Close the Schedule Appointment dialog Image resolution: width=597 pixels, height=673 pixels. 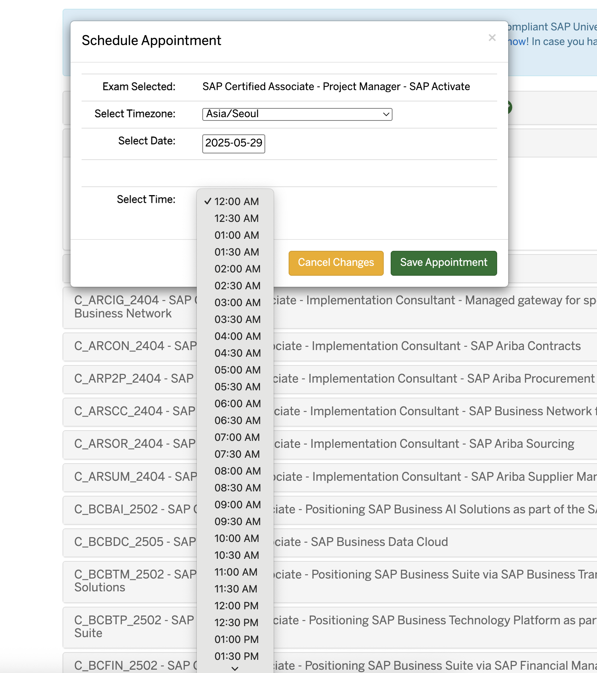tap(492, 38)
